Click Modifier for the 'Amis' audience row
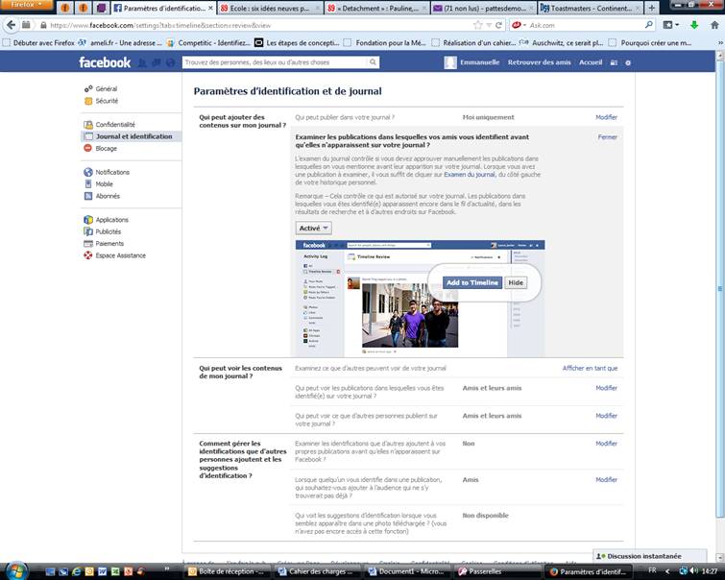The height and width of the screenshot is (580, 725). (606, 480)
